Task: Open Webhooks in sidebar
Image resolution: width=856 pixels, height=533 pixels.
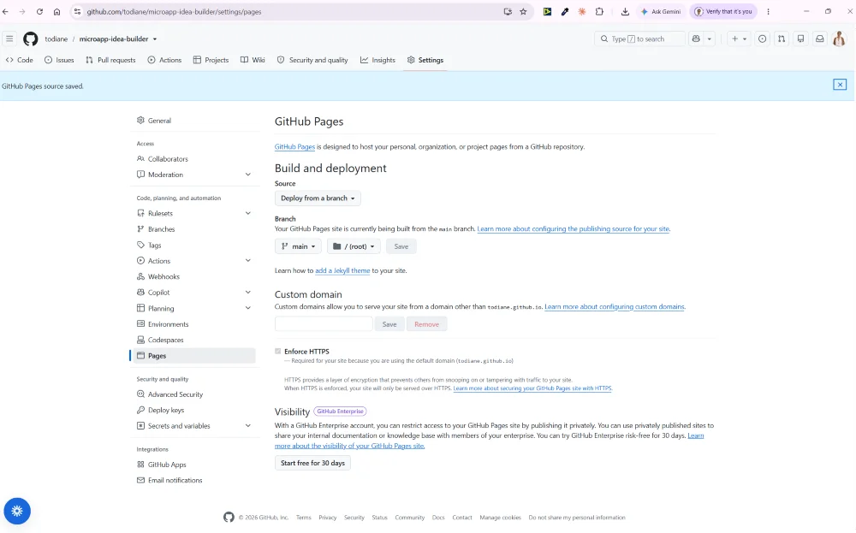Action: [195, 276]
